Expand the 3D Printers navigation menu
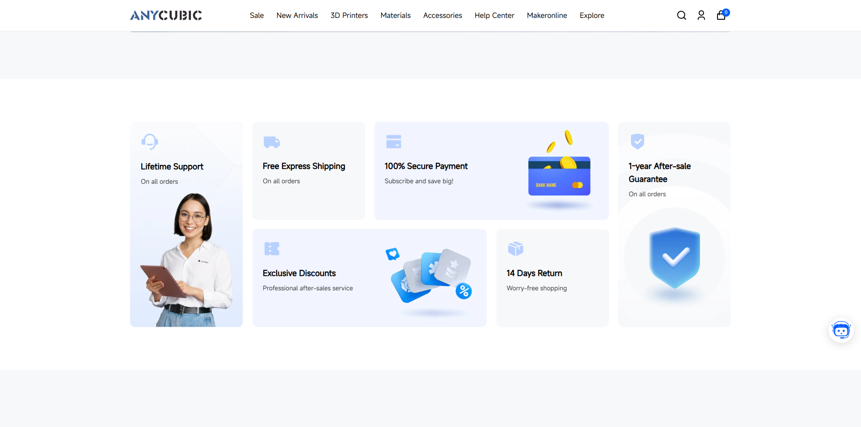 349,15
